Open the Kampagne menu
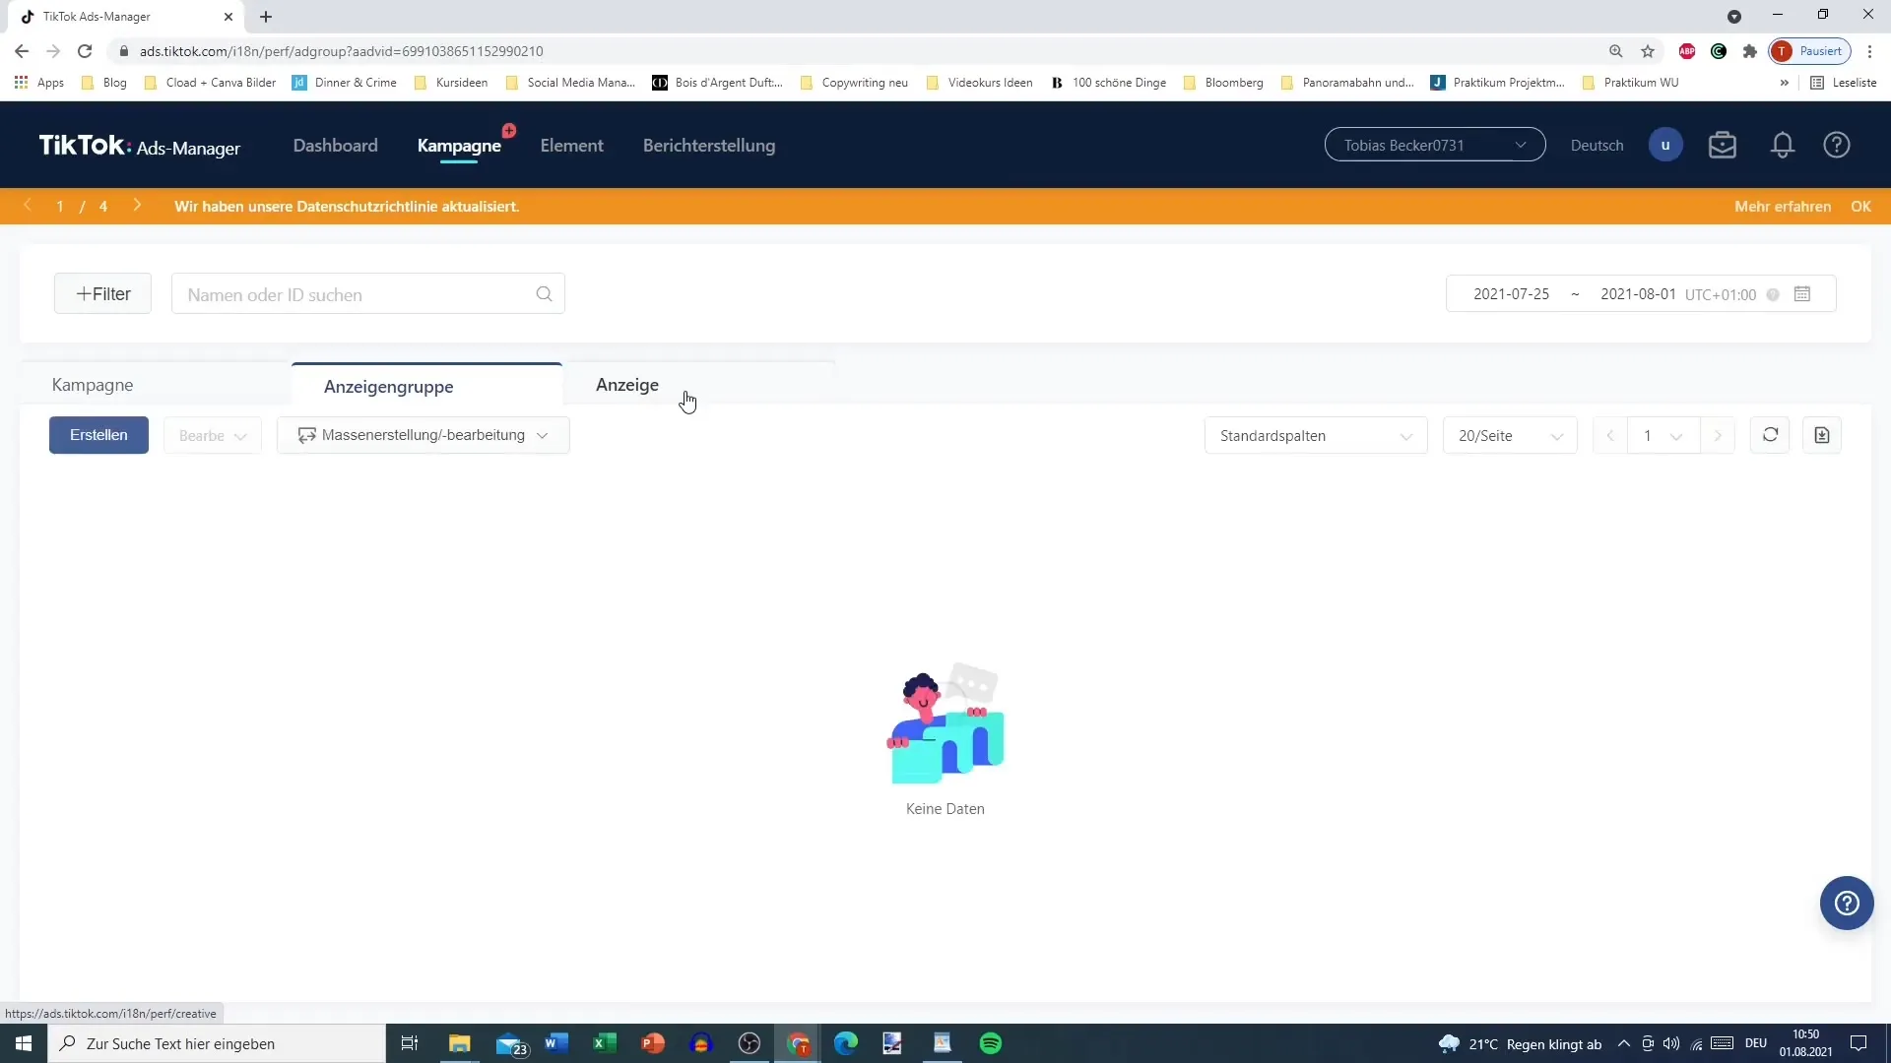 pos(459,146)
